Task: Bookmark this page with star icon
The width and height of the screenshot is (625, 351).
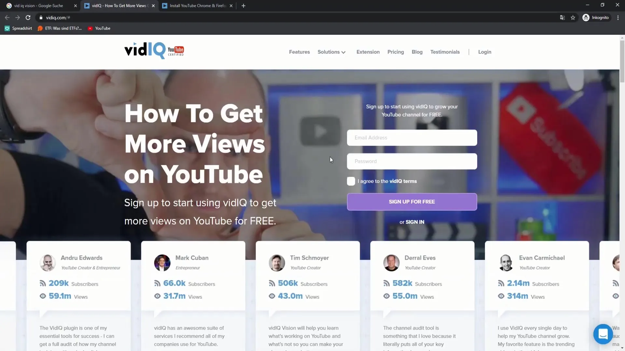Action: [573, 18]
